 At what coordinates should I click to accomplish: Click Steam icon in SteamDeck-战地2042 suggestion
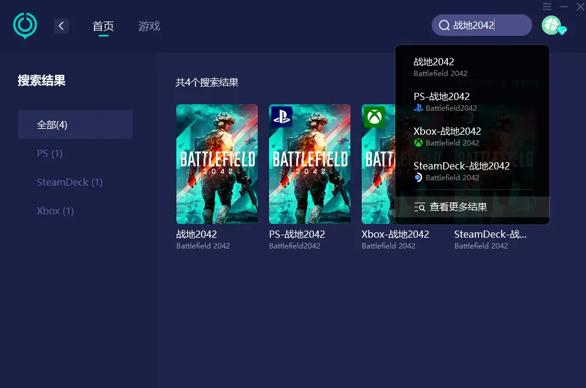(x=418, y=177)
